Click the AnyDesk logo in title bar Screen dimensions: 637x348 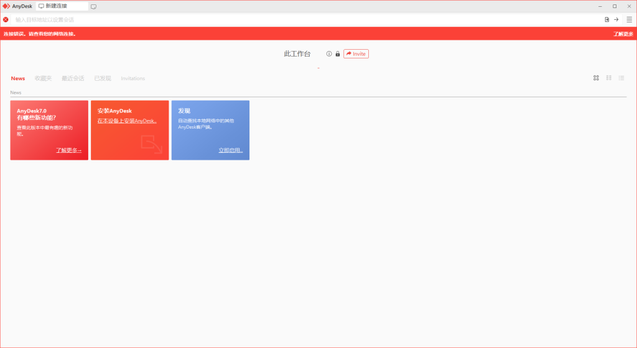[6, 6]
